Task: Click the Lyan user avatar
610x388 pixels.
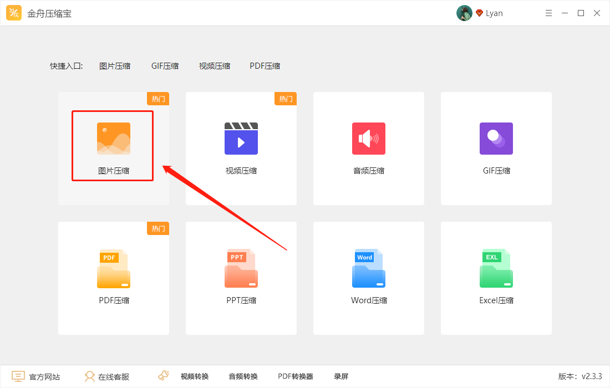Action: (464, 13)
